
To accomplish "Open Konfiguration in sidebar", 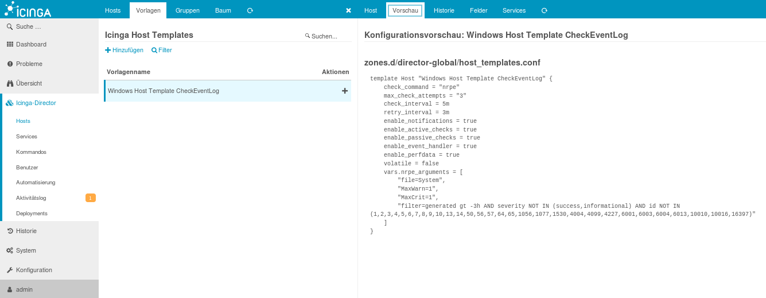I will tap(34, 270).
